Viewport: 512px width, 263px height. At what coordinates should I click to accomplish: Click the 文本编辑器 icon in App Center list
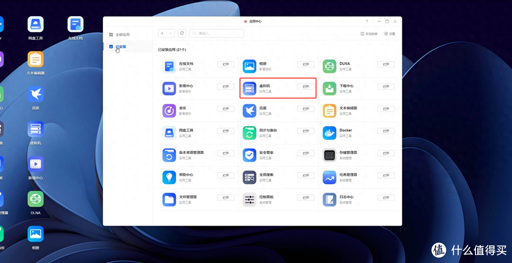pos(329,111)
